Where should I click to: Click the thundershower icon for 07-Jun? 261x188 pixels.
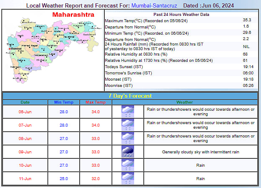tap(127, 125)
